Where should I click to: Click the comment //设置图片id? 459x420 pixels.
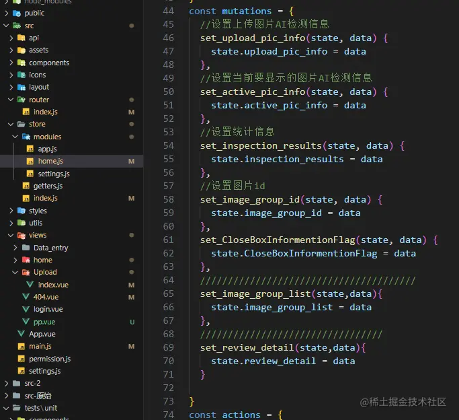pyautogui.click(x=233, y=186)
